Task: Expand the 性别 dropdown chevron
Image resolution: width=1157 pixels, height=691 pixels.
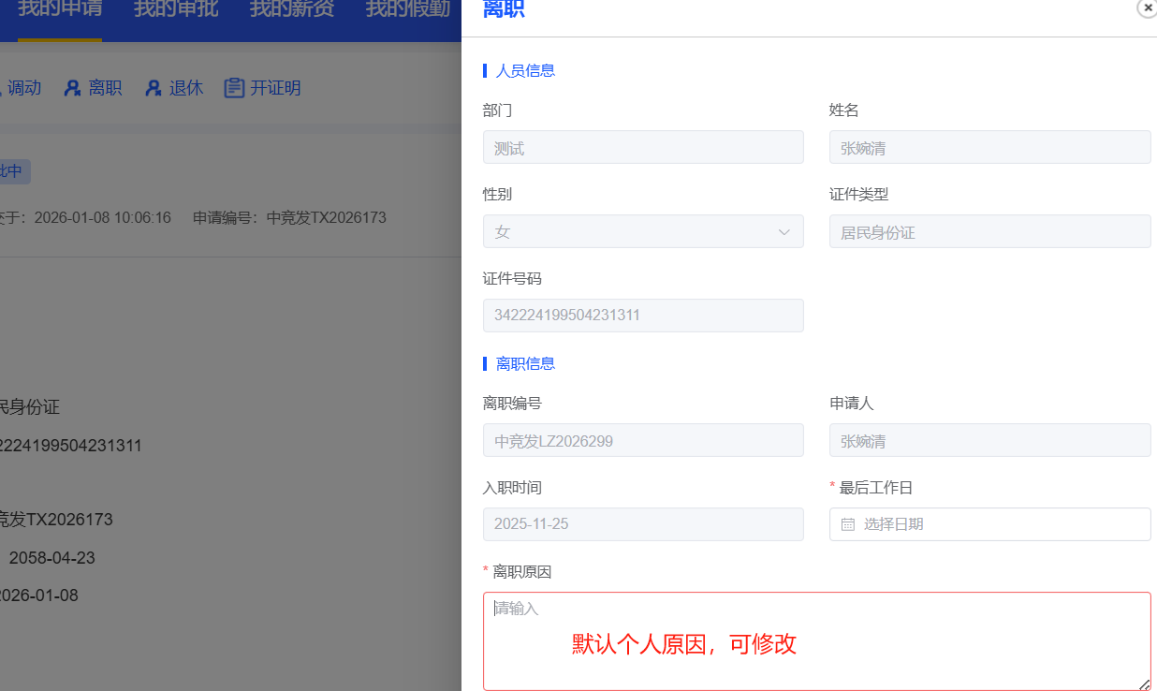Action: (x=784, y=232)
